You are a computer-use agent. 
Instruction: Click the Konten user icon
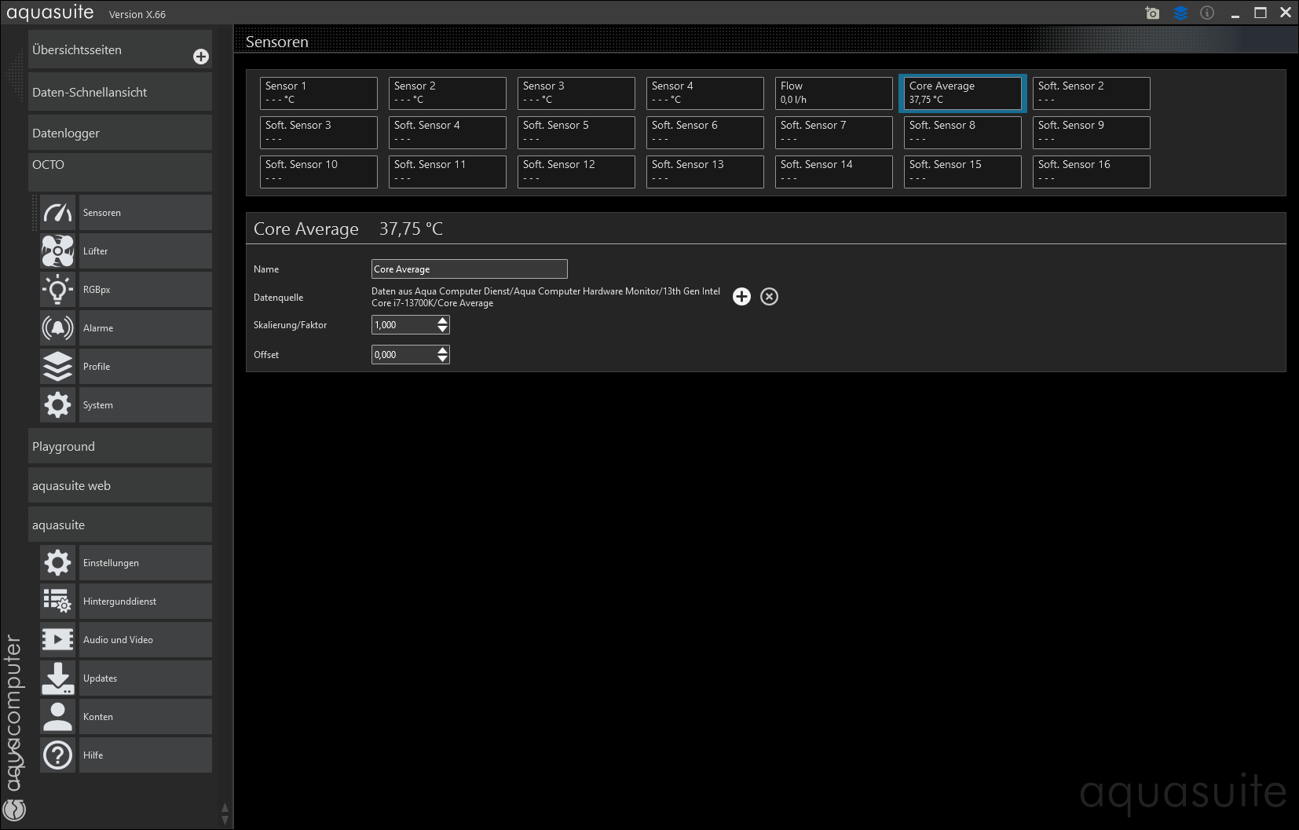[57, 717]
